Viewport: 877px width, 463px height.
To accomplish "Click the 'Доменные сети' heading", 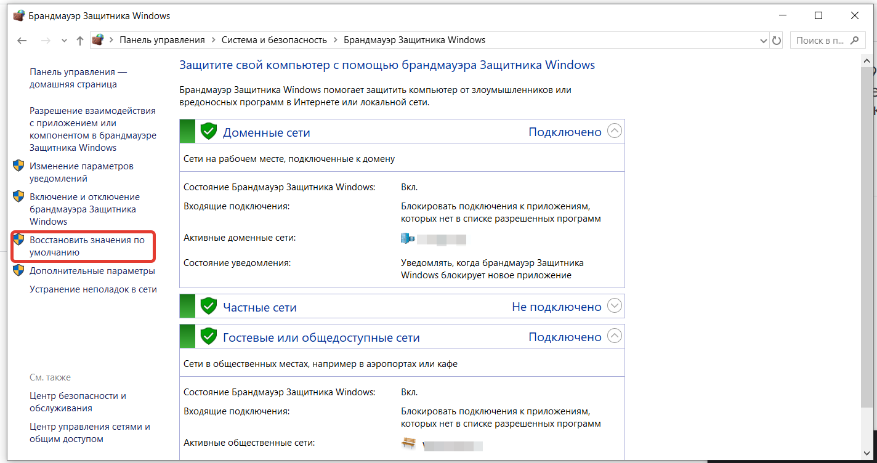I will (266, 132).
